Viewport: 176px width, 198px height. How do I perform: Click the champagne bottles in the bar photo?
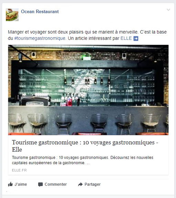(87, 80)
